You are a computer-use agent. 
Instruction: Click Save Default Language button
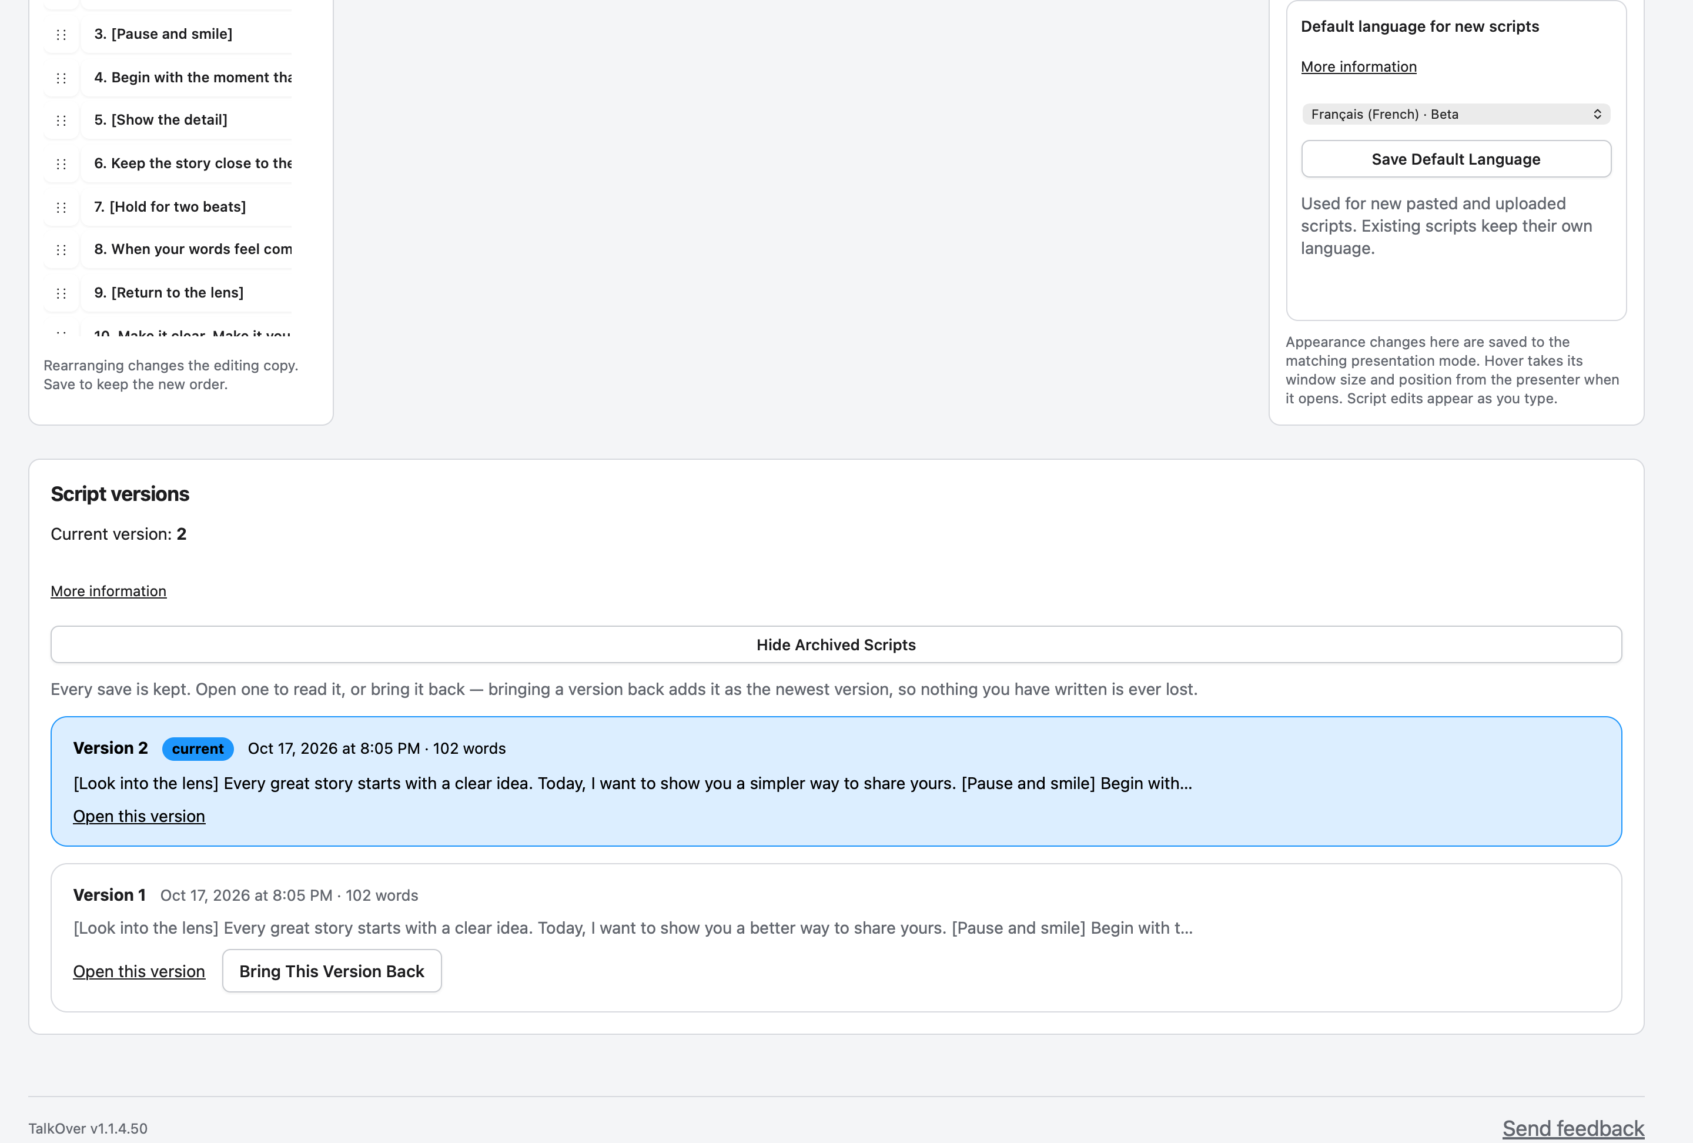pos(1456,159)
